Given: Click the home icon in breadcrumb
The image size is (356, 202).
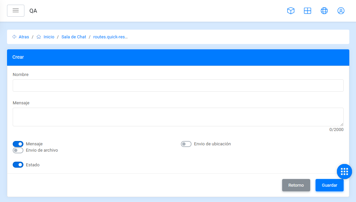Looking at the screenshot, I should tap(39, 37).
